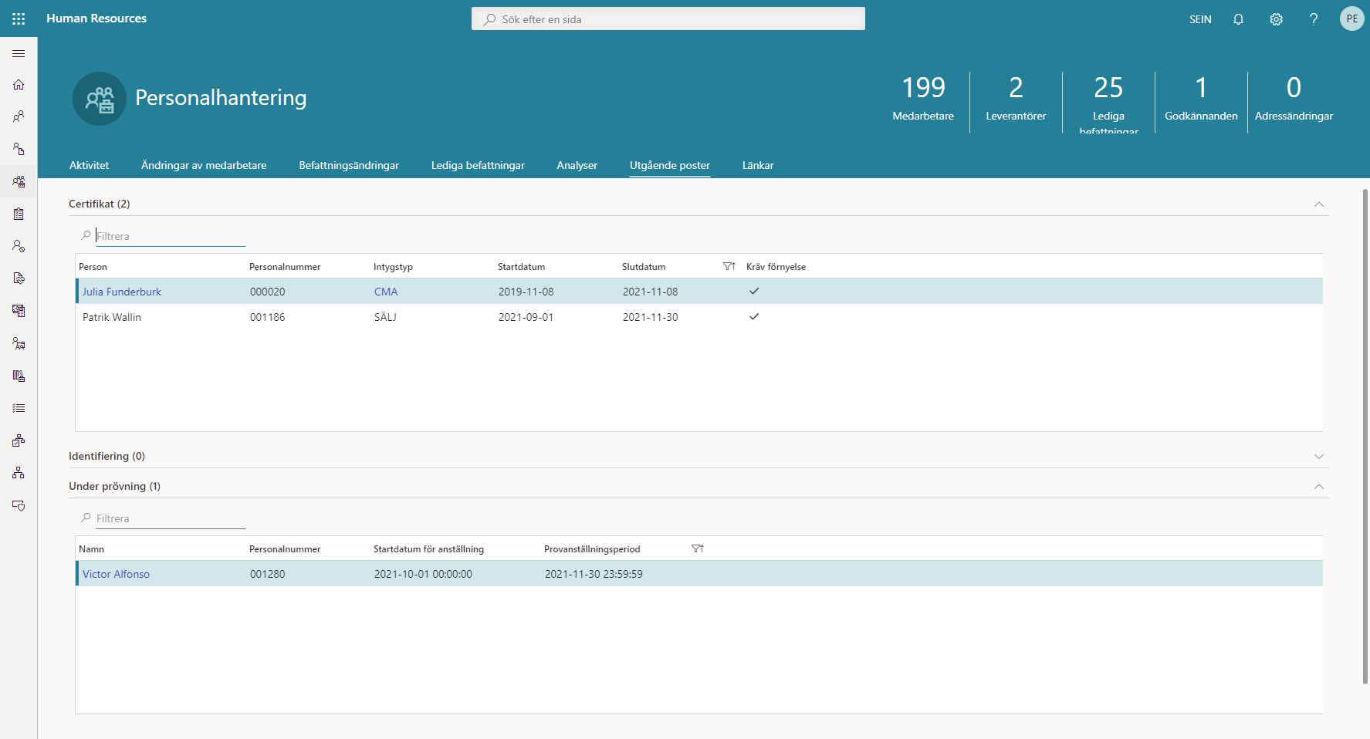Click the Identifiering (0) section header
Screen dimensions: 1370x739
(107, 456)
